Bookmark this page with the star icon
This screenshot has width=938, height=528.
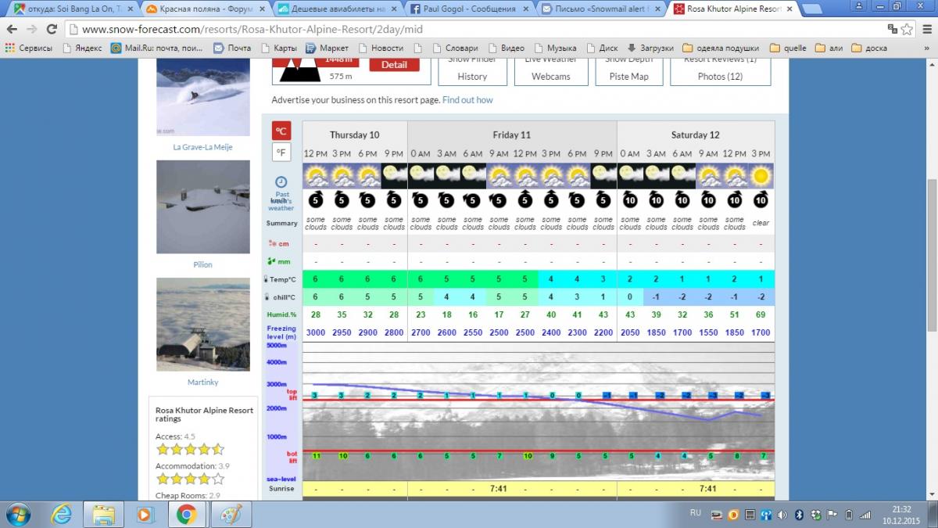(907, 29)
